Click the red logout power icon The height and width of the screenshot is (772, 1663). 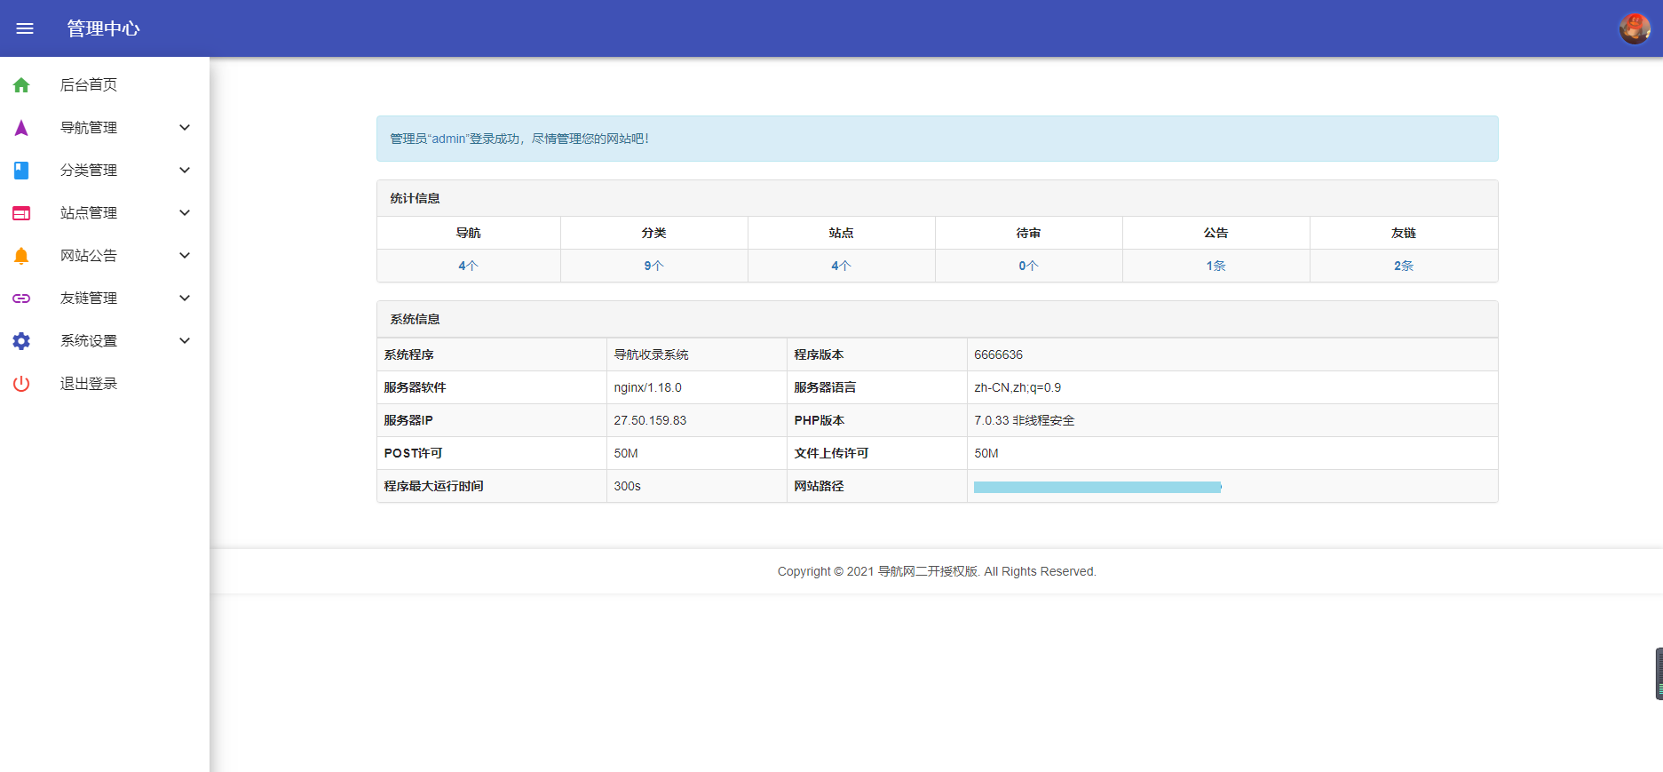[21, 384]
